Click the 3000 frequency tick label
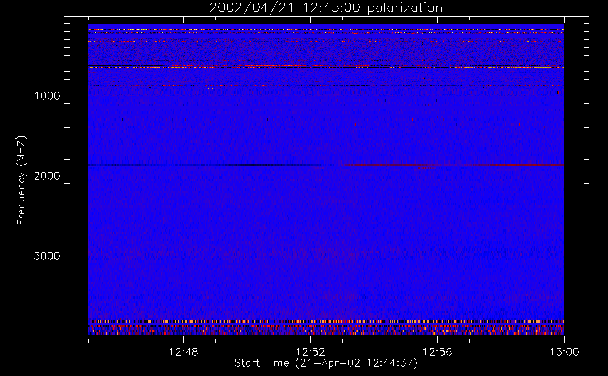Viewport: 608px width, 376px height. coord(47,256)
